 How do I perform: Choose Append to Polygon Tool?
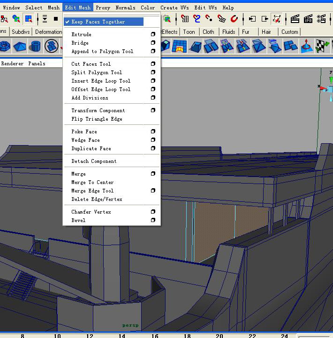coord(102,51)
